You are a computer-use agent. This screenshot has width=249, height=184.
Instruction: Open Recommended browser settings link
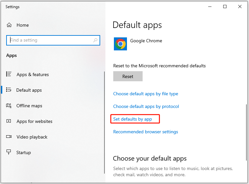[x=146, y=132]
